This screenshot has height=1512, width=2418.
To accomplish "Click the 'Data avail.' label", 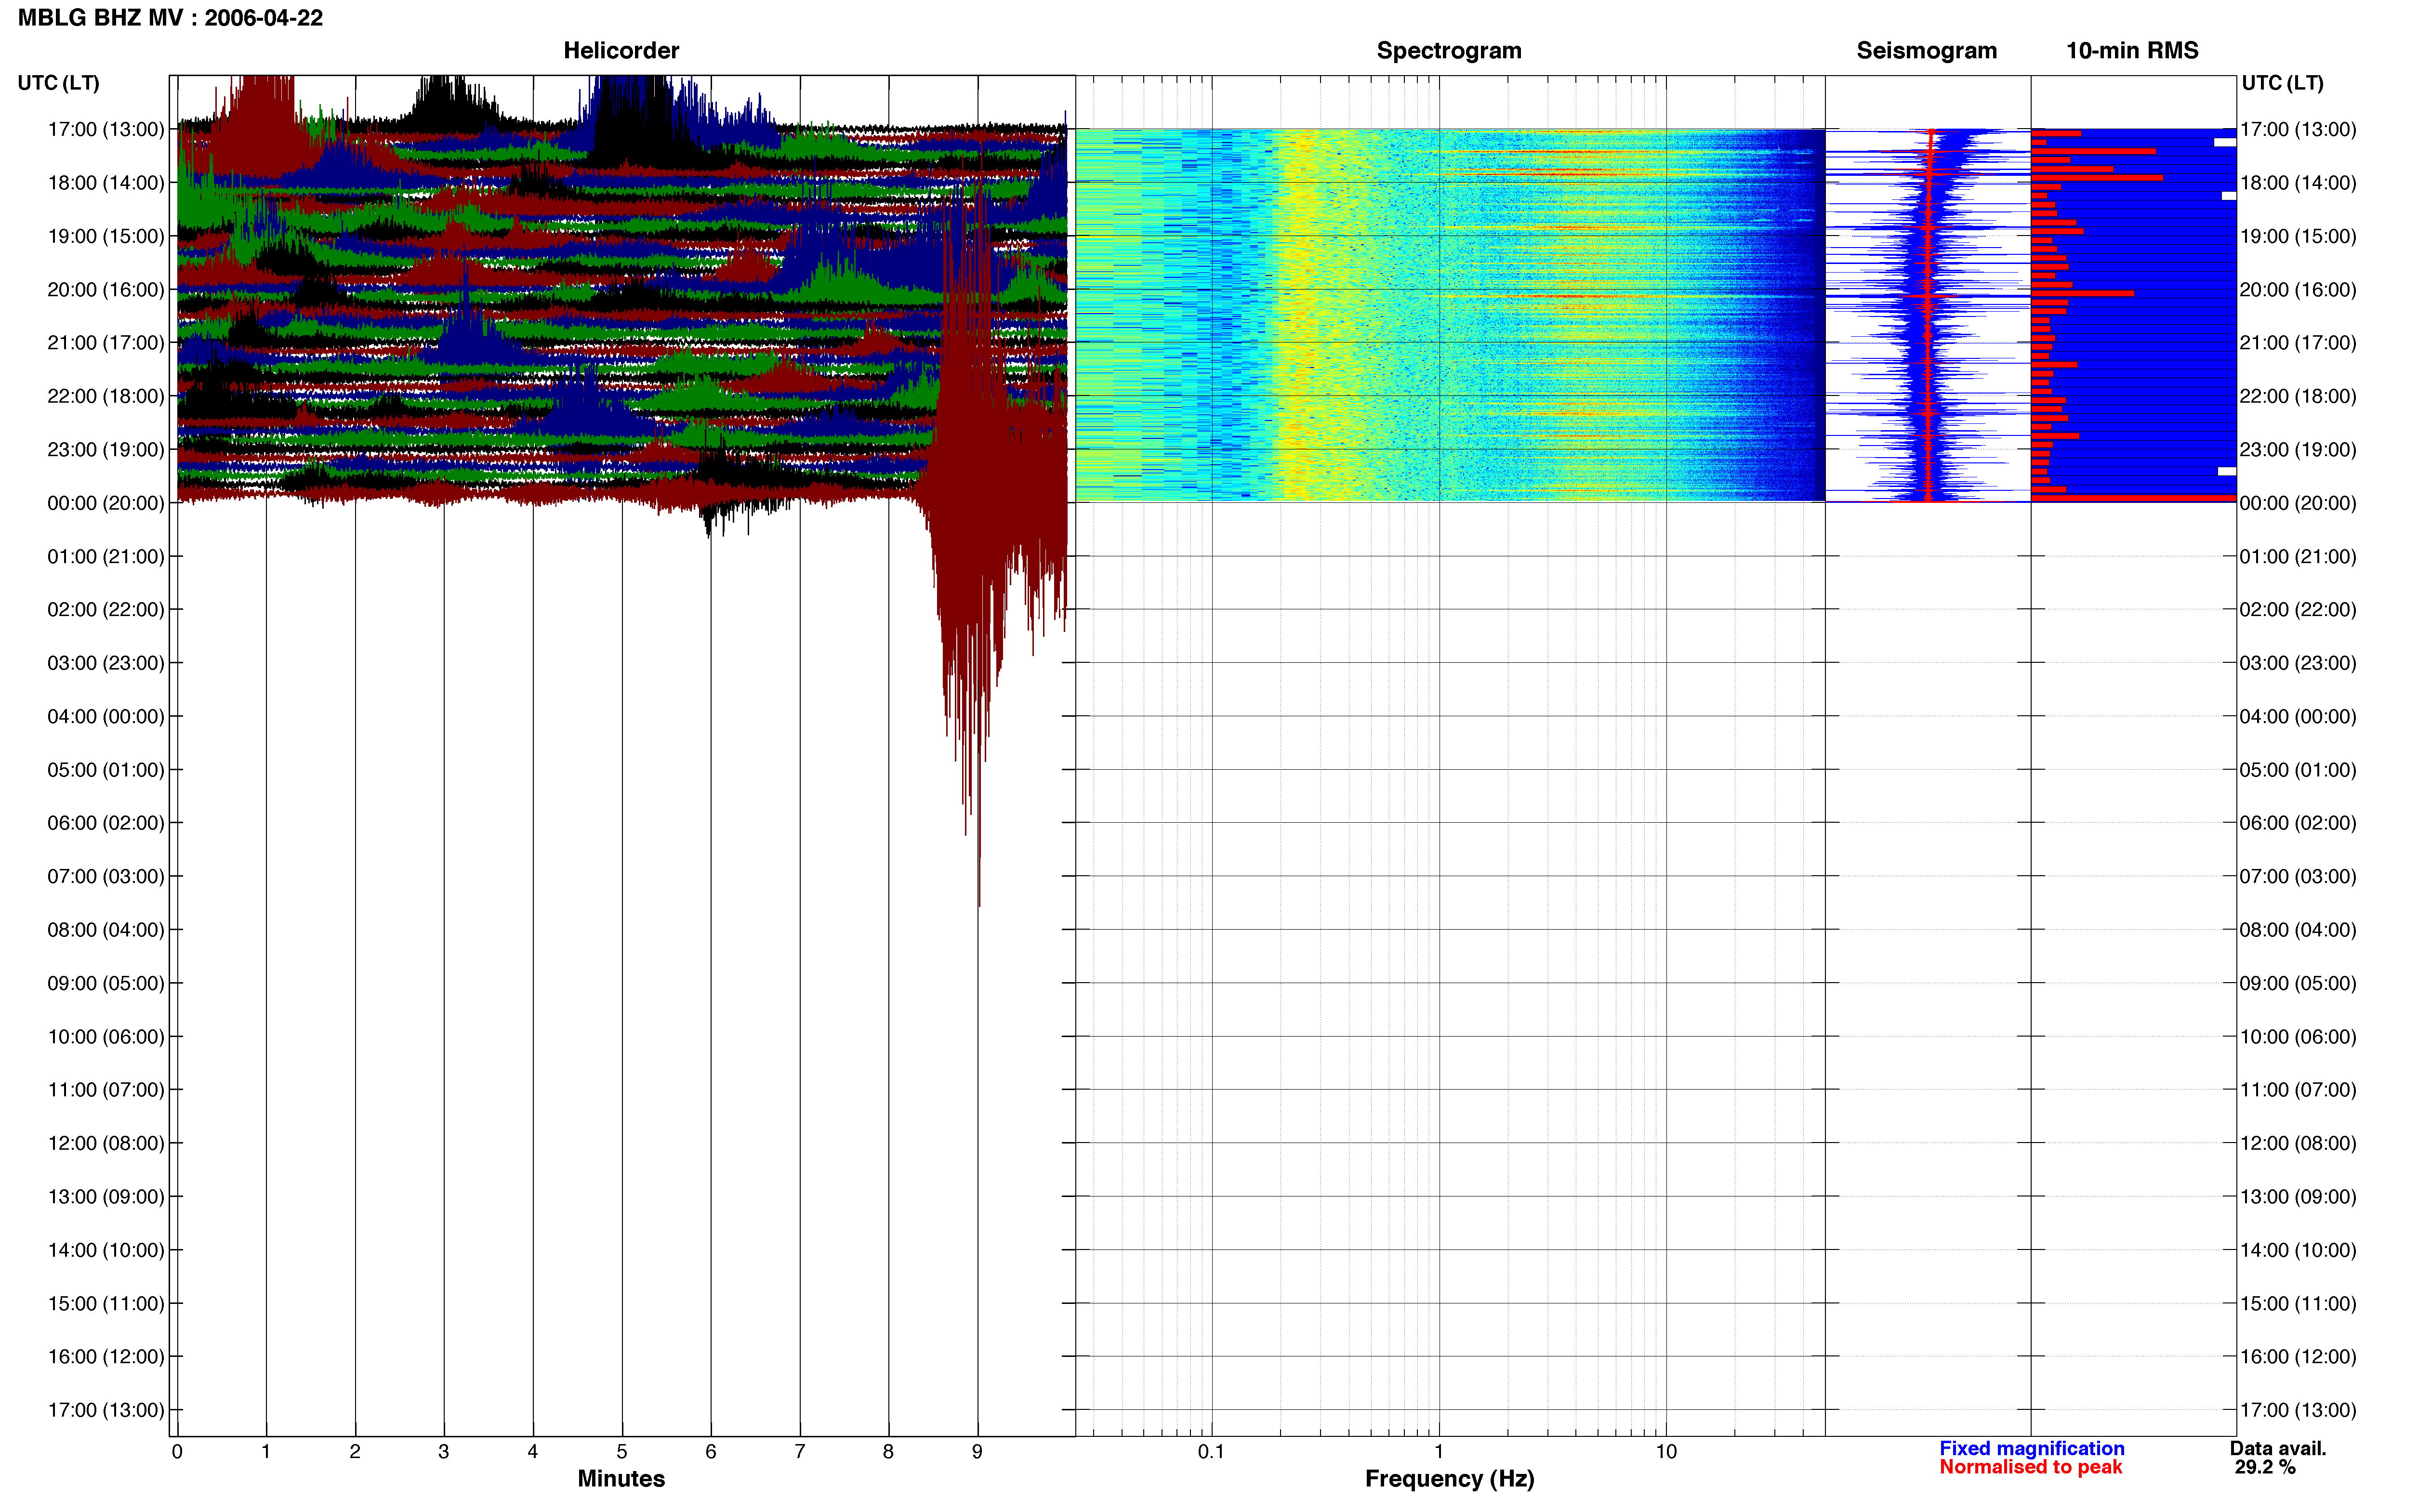I will point(2278,1449).
